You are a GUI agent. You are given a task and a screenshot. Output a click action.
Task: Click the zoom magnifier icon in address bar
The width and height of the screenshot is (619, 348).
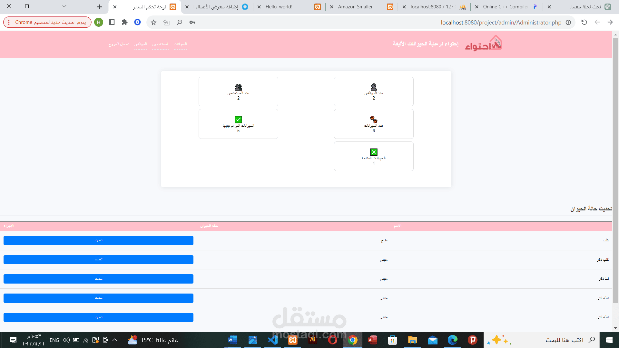pos(179,22)
